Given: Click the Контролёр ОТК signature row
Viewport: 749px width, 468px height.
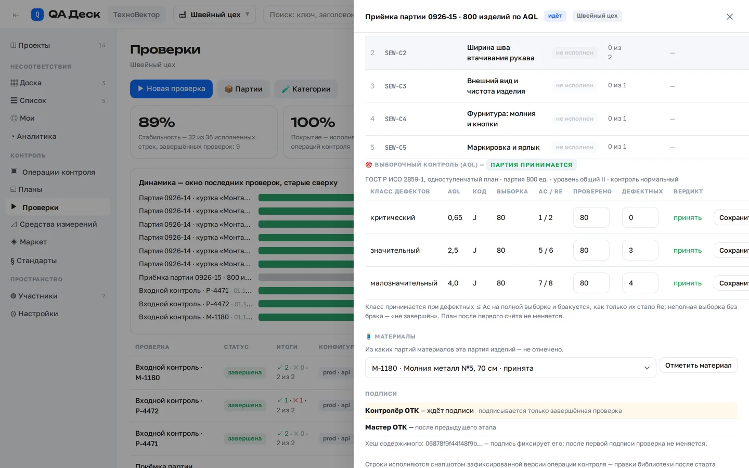Looking at the screenshot, I should (551, 411).
